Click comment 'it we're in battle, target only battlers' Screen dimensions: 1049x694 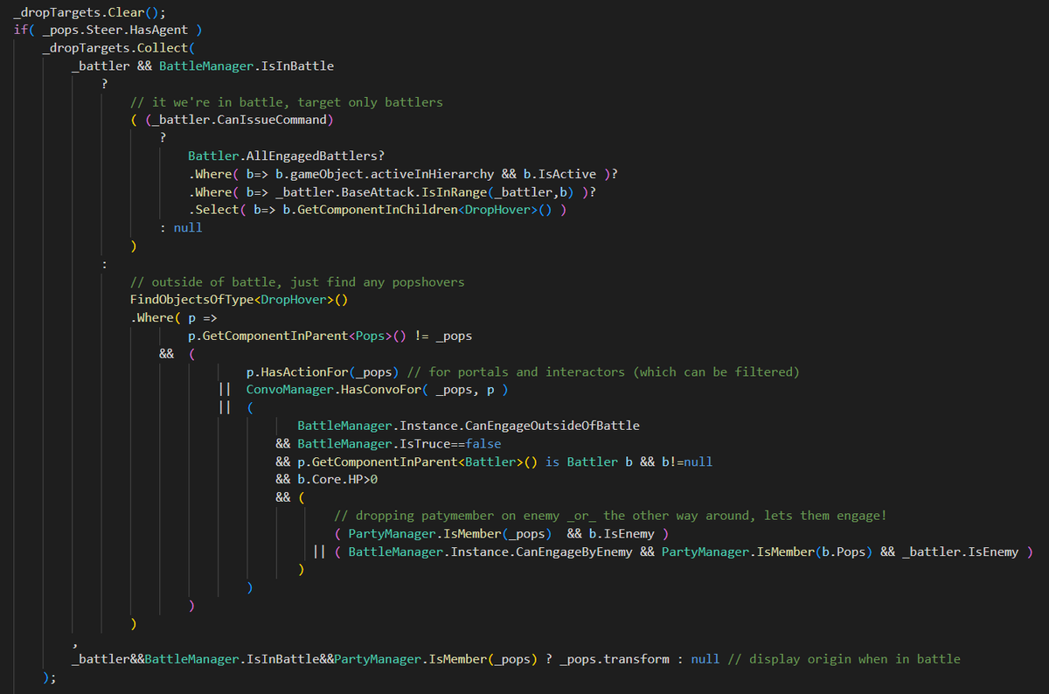point(286,102)
